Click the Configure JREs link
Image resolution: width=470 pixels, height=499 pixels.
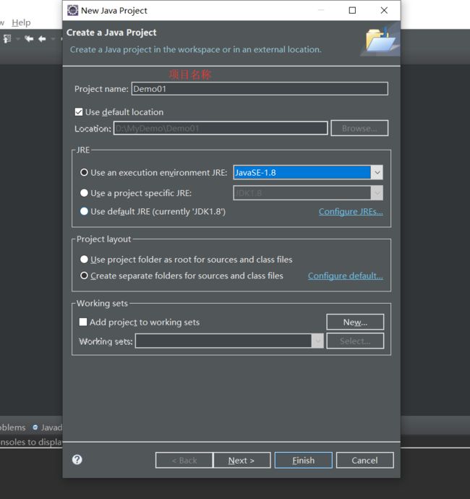point(351,211)
